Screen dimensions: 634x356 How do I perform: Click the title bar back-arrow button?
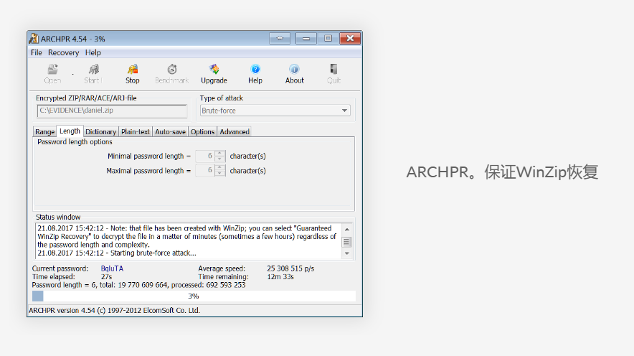(x=280, y=38)
